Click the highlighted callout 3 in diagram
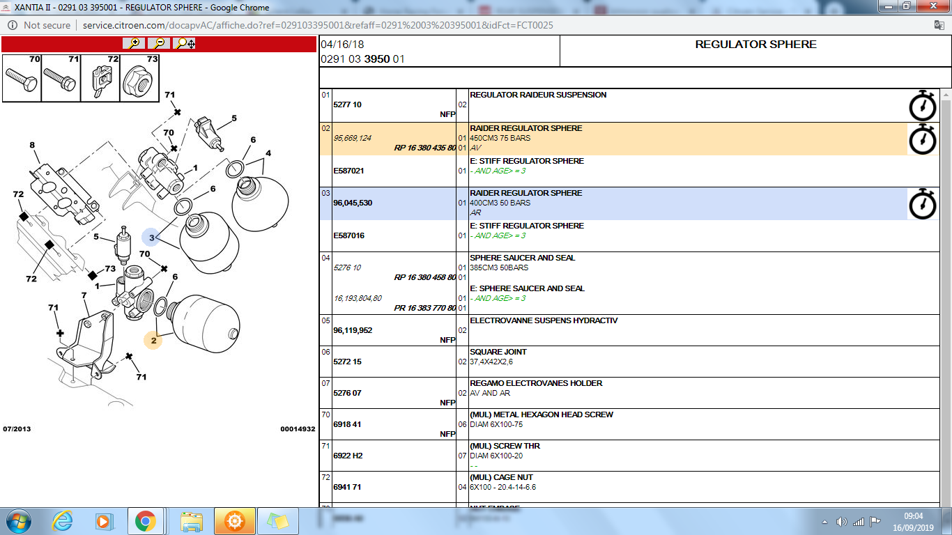952x535 pixels. click(151, 238)
